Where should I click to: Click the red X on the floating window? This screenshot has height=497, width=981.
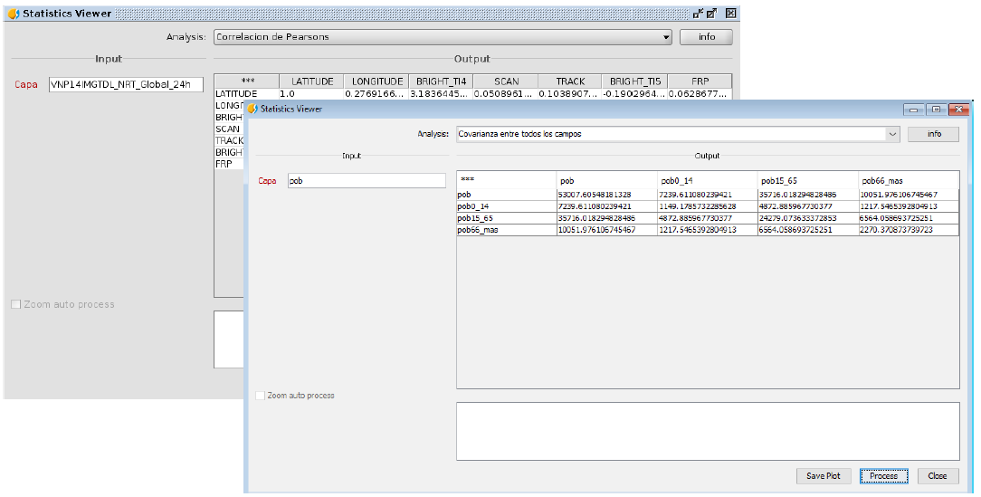pos(957,110)
